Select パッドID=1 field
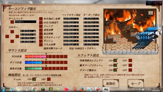 (x=25, y=22)
